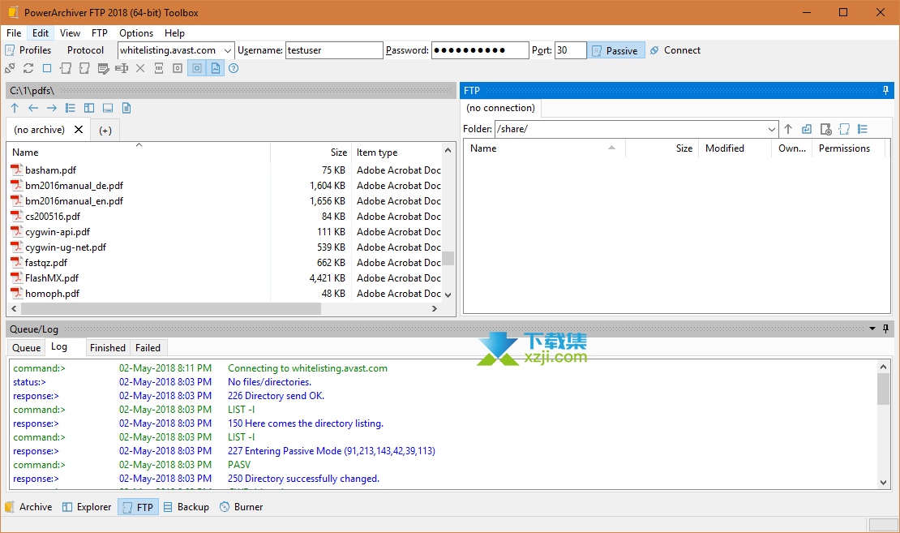Click the refresh arrows toolbar icon
This screenshot has width=900, height=533.
[x=28, y=68]
